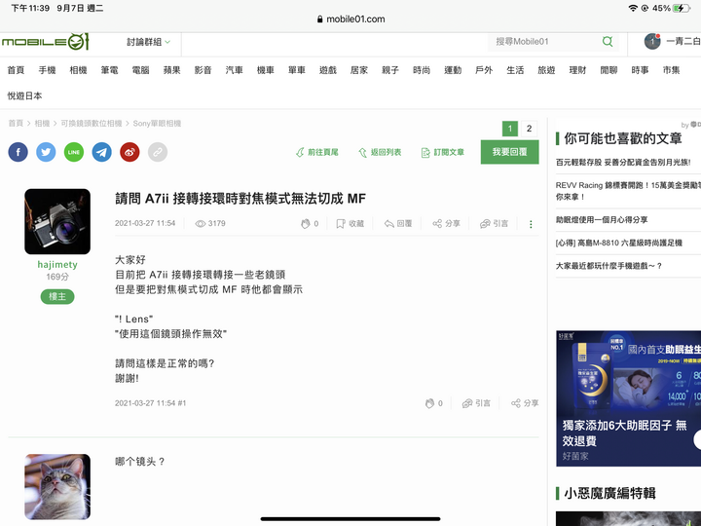Open the user avatar with notification badge
Image resolution: width=701 pixels, height=526 pixels.
point(652,42)
